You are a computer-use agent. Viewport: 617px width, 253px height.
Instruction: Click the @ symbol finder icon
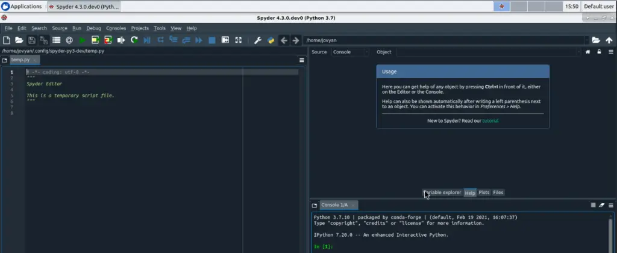coord(69,40)
